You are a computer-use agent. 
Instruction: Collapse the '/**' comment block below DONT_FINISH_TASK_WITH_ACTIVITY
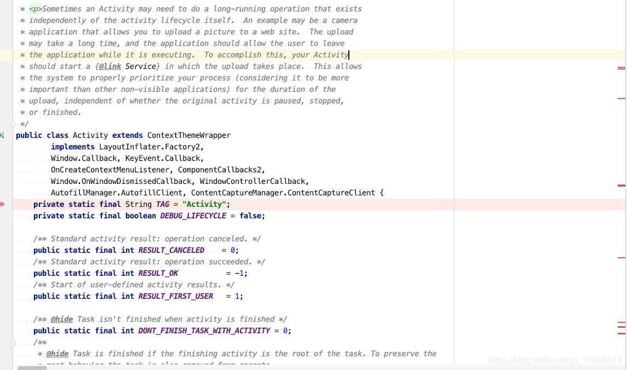13,343
